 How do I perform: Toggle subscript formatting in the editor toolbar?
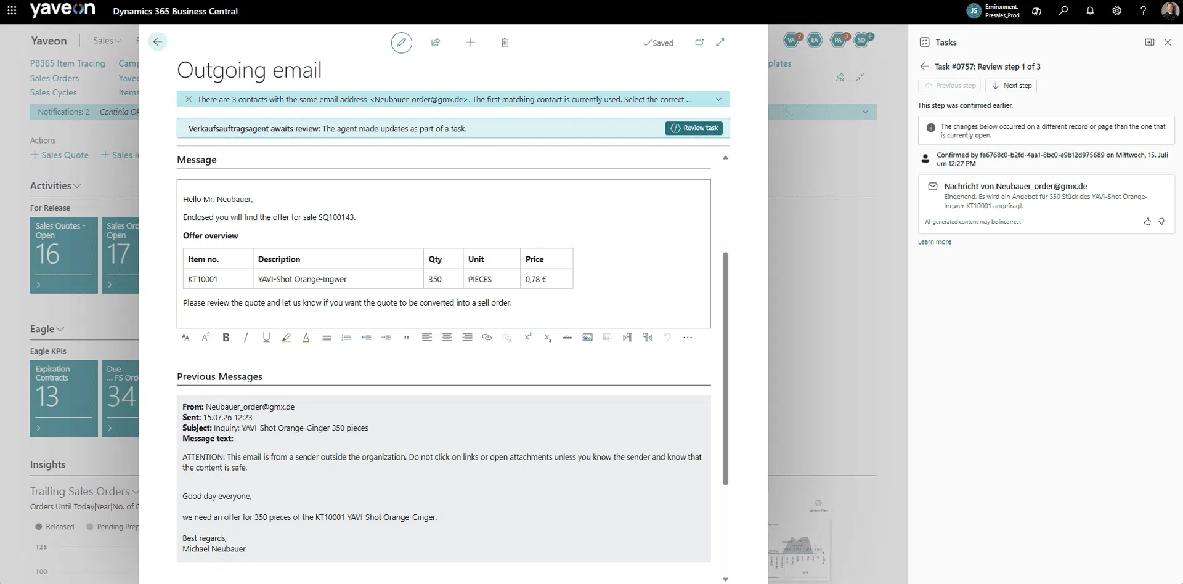pyautogui.click(x=548, y=338)
